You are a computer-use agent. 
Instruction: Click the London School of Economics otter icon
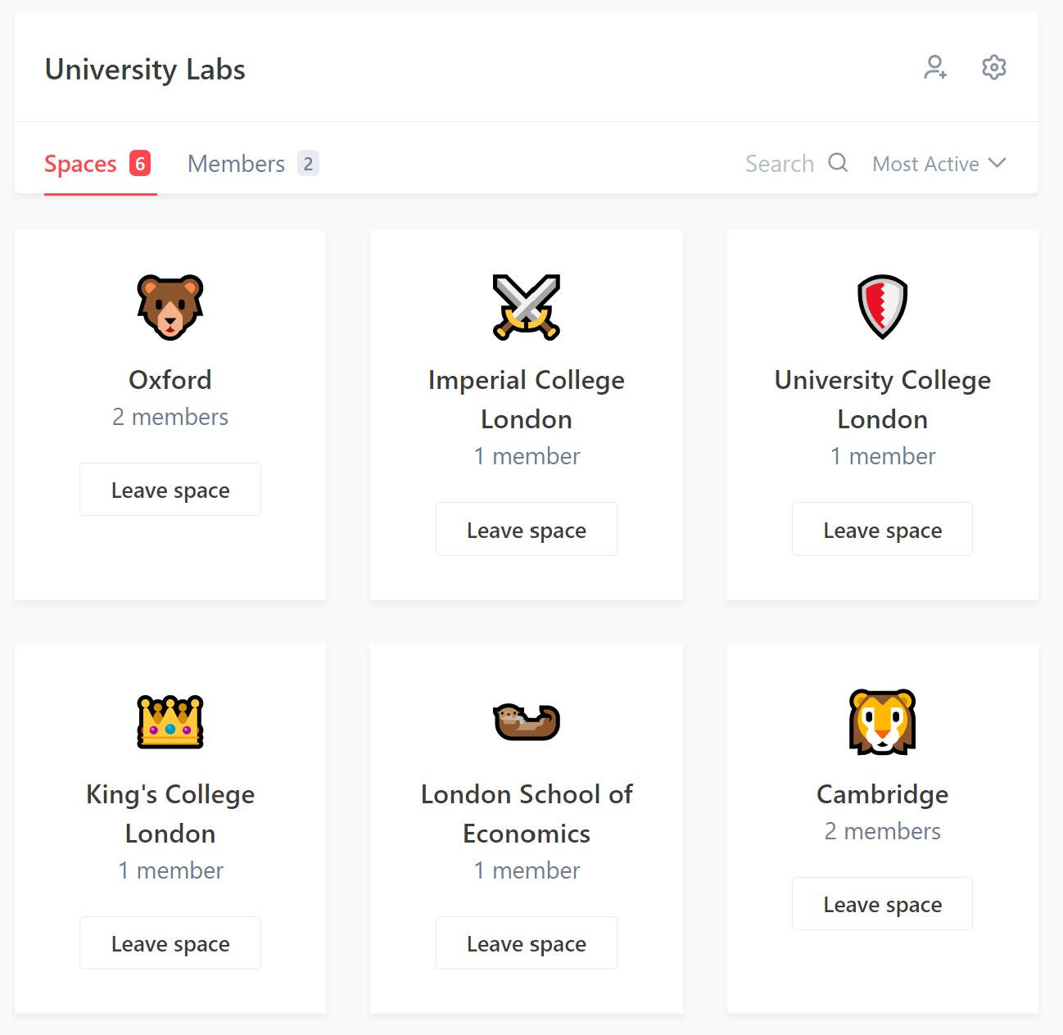pos(527,721)
